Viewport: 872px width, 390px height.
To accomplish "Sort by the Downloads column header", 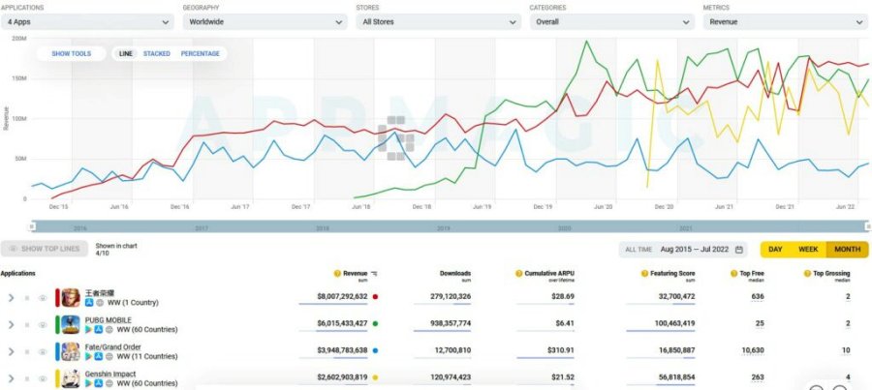I will pos(455,273).
